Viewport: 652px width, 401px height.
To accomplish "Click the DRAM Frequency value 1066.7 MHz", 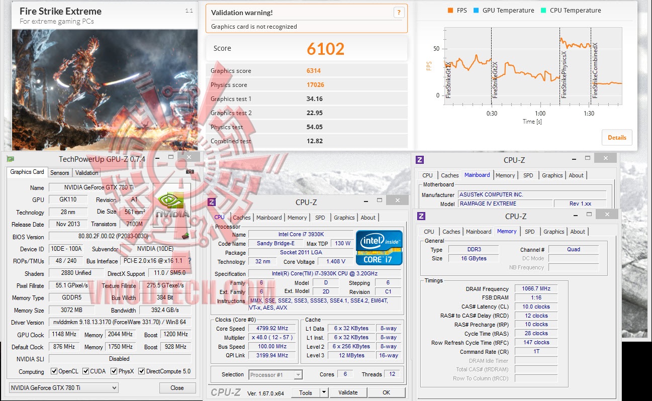I will coord(536,289).
